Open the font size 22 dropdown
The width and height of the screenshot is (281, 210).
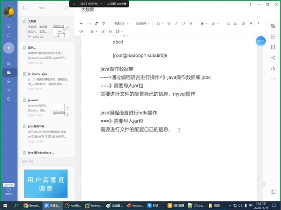[160, 23]
